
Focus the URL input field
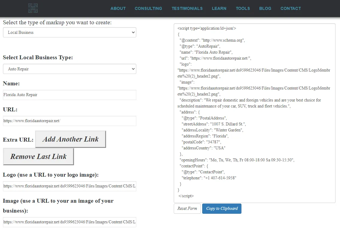[69, 121]
